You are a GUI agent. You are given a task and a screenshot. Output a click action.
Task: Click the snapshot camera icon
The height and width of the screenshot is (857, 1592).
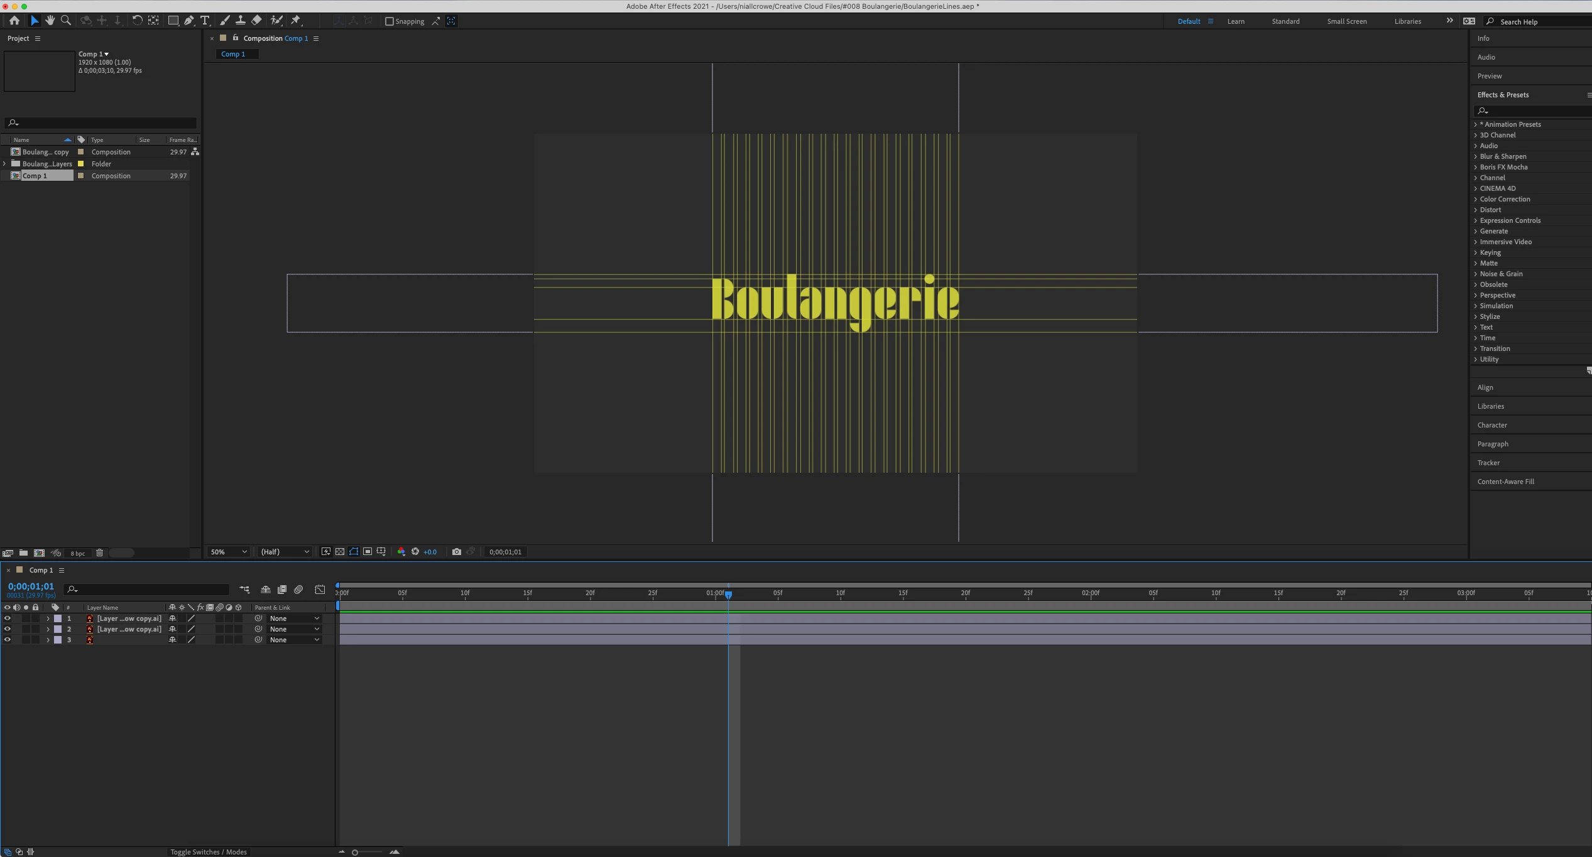pyautogui.click(x=457, y=552)
